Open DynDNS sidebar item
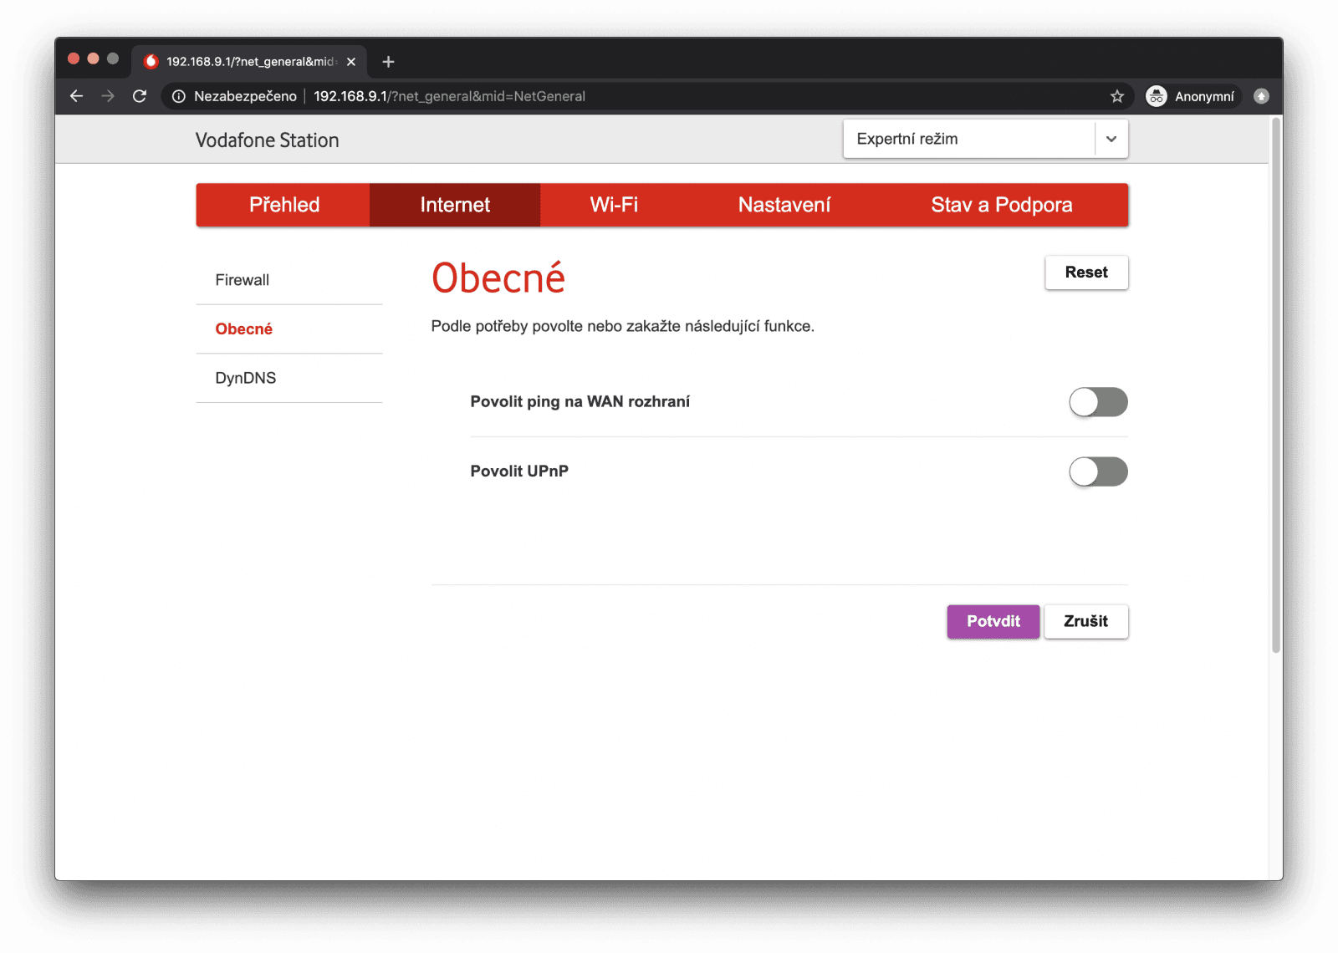The image size is (1338, 953). [x=246, y=378]
